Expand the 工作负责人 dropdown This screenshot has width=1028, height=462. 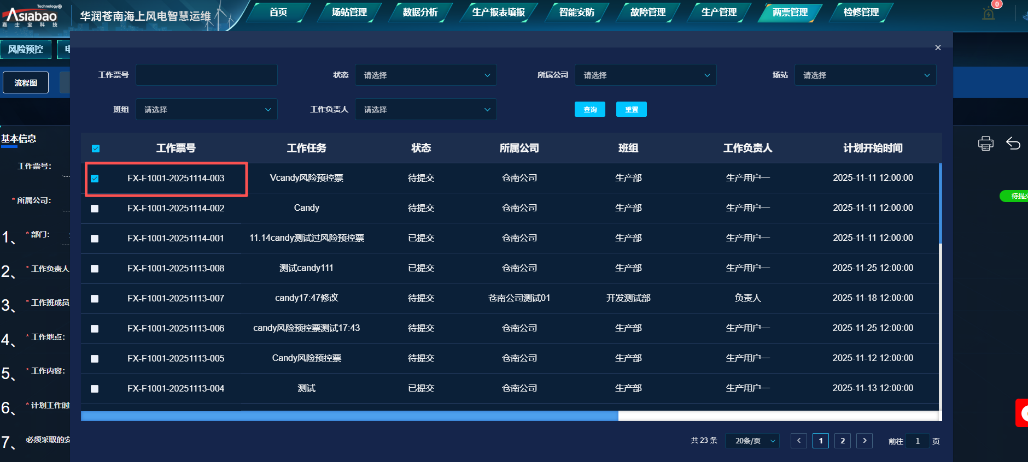[425, 110]
